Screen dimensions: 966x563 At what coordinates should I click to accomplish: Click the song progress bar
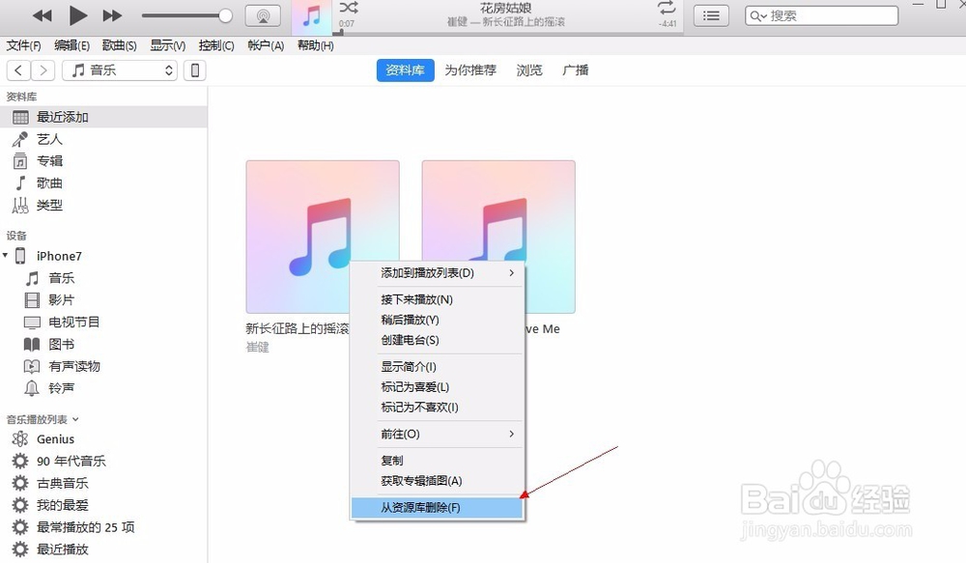point(509,33)
